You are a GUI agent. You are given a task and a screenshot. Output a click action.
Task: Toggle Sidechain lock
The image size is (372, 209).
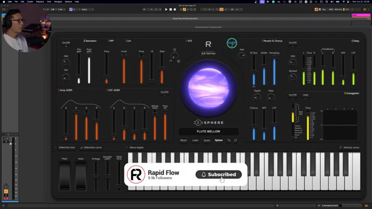67,147
